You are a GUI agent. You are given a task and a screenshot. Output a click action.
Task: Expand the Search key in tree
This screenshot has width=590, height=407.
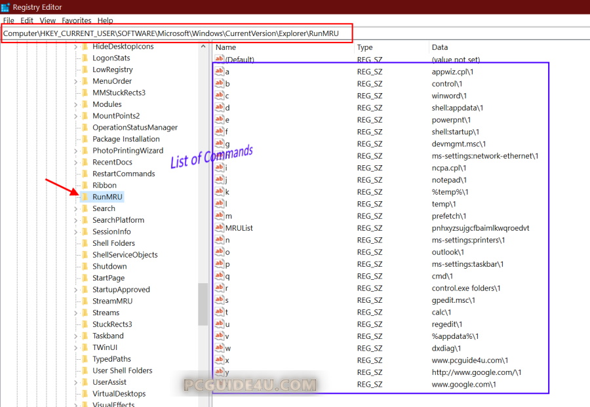(x=75, y=208)
